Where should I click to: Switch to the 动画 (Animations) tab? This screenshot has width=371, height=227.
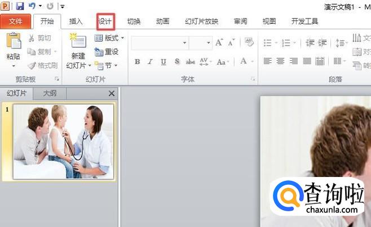[163, 21]
